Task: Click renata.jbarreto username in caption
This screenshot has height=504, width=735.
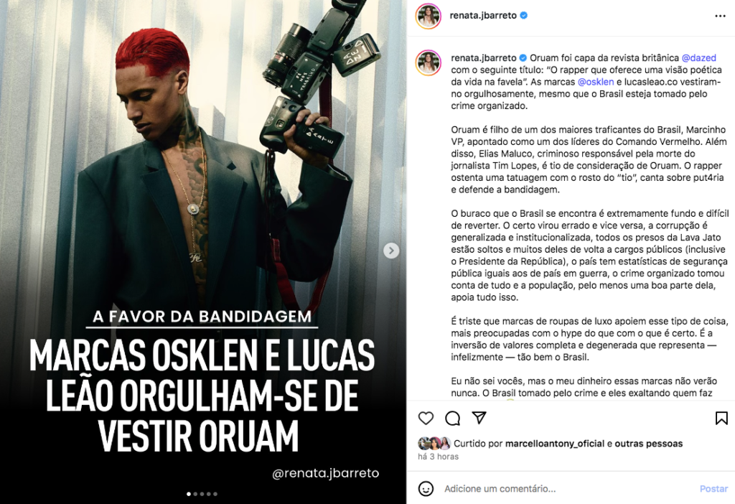Action: pyautogui.click(x=484, y=57)
